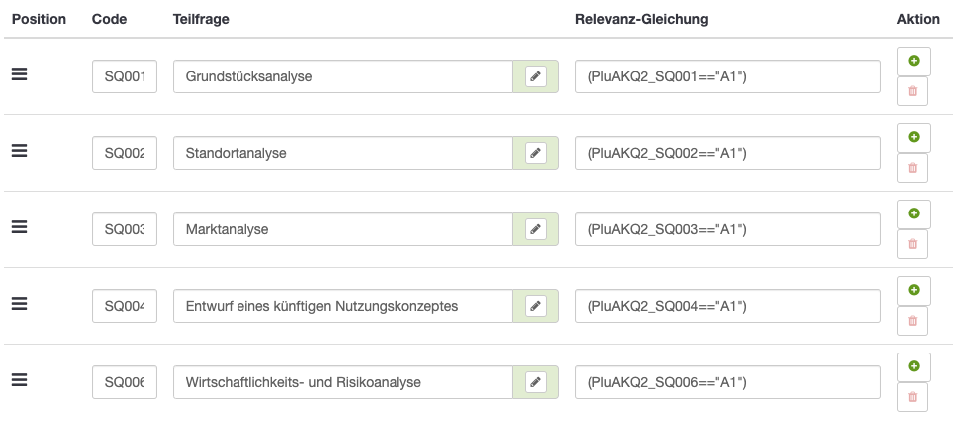953x424 pixels.
Task: Click the code field containing SQ001
Action: pyautogui.click(x=124, y=76)
